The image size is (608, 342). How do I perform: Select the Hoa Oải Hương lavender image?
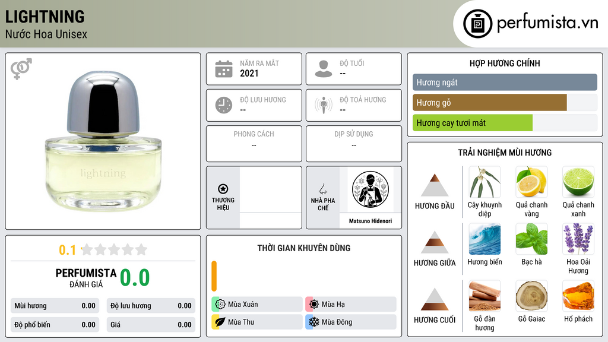pos(578,239)
